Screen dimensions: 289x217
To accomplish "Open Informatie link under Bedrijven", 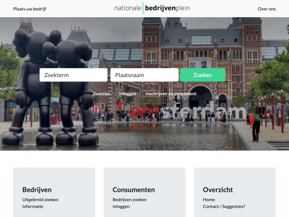I will pyautogui.click(x=33, y=207).
